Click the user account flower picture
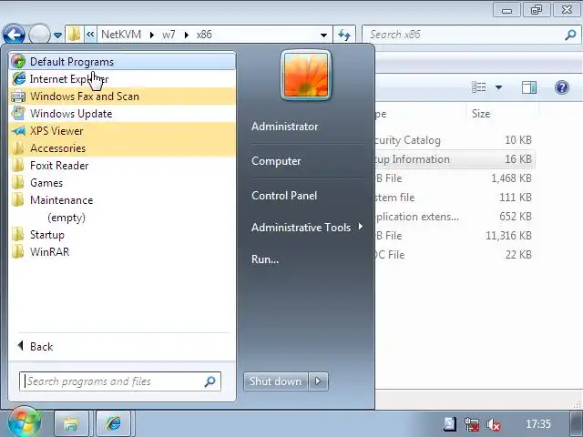The image size is (583, 437). 306,75
